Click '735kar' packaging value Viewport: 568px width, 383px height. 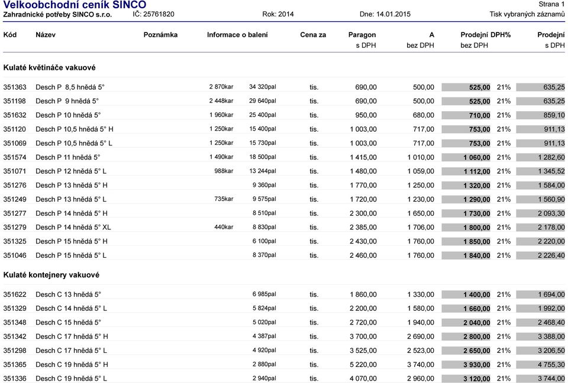224,199
